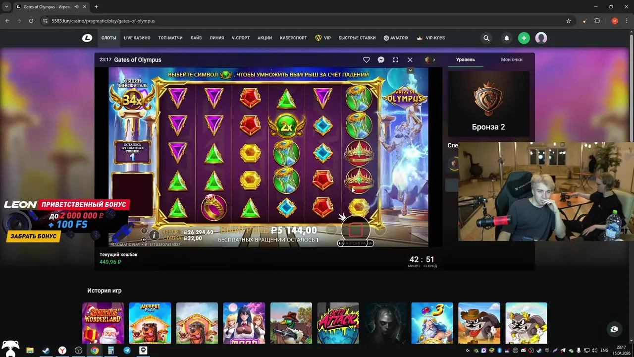This screenshot has width=634, height=357.
Task: Open the Zeus '3' game thumbnail
Action: point(432,323)
